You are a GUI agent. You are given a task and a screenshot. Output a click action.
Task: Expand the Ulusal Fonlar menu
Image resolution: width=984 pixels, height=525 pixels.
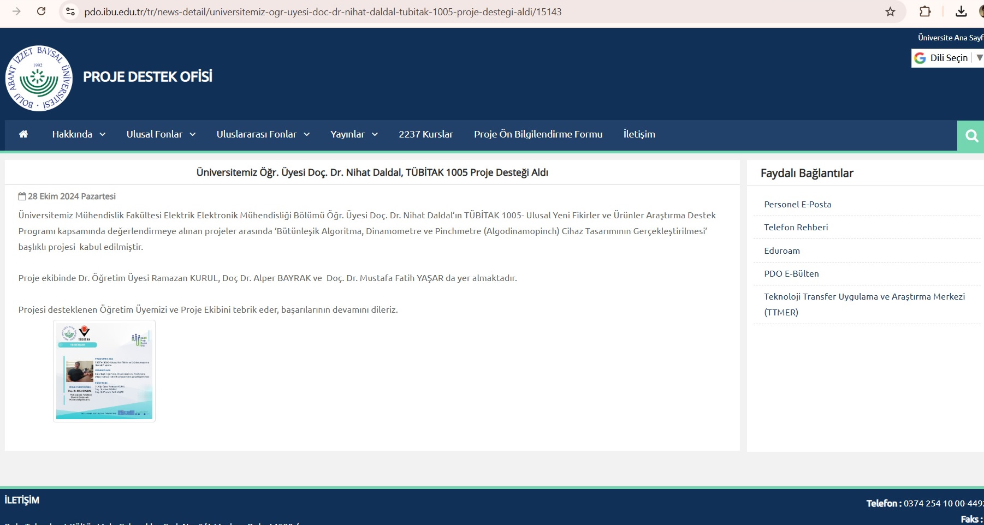(161, 134)
